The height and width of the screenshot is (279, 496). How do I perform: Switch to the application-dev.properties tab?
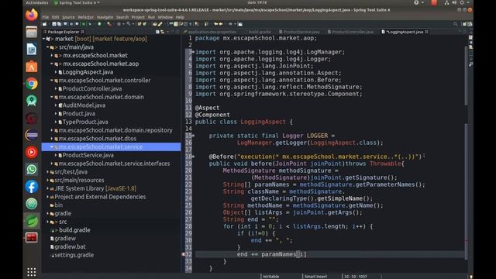[209, 32]
